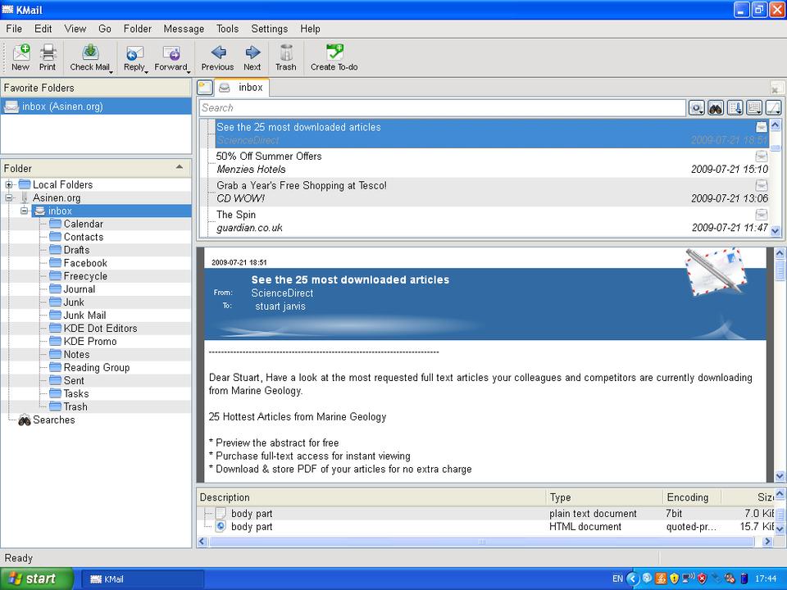The height and width of the screenshot is (590, 787).
Task: Print the current email
Action: pyautogui.click(x=48, y=57)
